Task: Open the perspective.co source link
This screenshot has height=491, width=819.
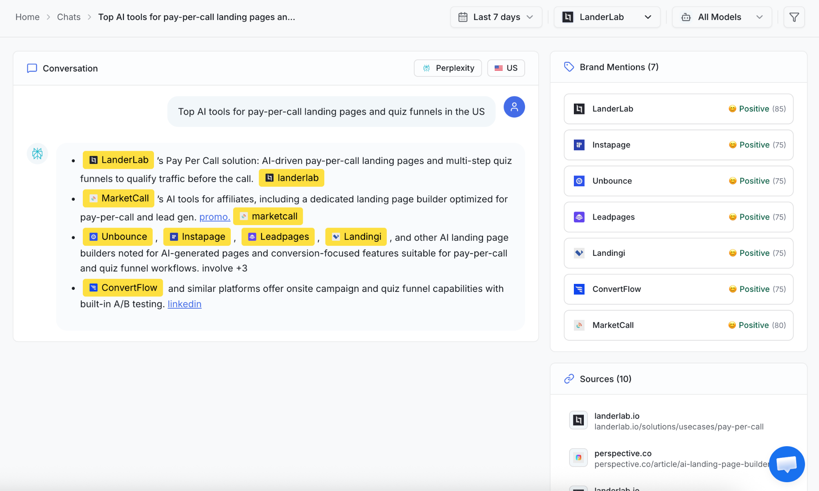Action: (682, 464)
